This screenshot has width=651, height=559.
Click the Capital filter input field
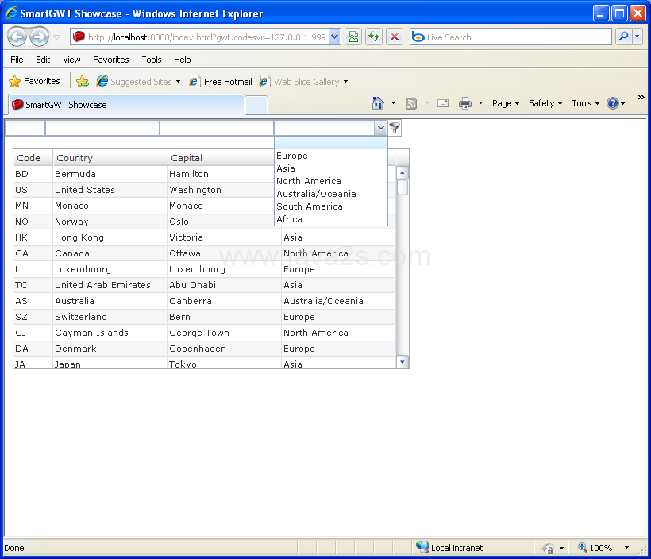click(x=216, y=128)
